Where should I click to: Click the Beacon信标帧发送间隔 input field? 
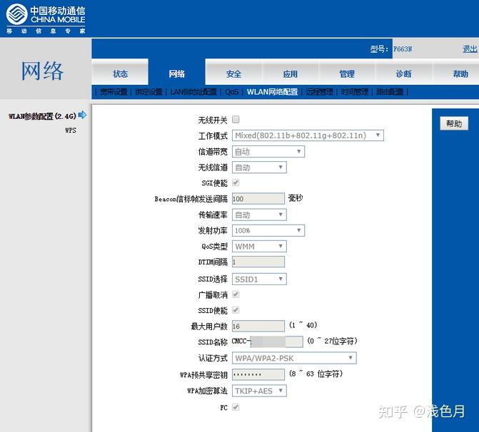258,199
